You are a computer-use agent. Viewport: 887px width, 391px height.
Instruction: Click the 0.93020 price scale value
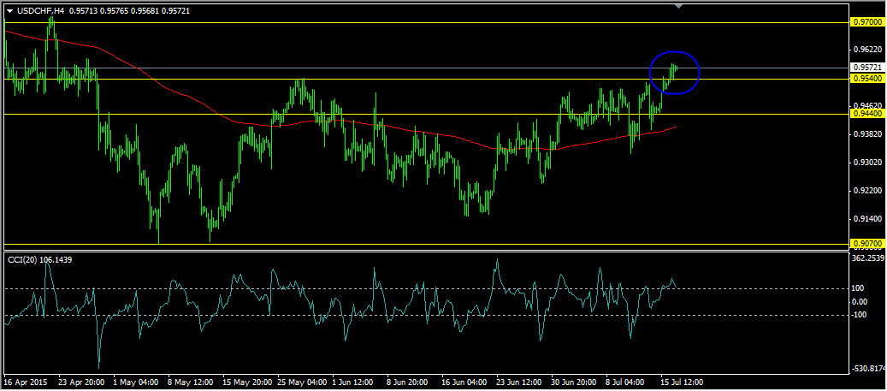click(x=868, y=163)
